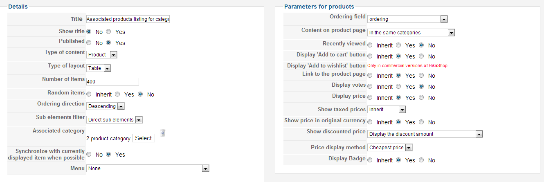Click the trash icon beside the Select button

pyautogui.click(x=162, y=133)
